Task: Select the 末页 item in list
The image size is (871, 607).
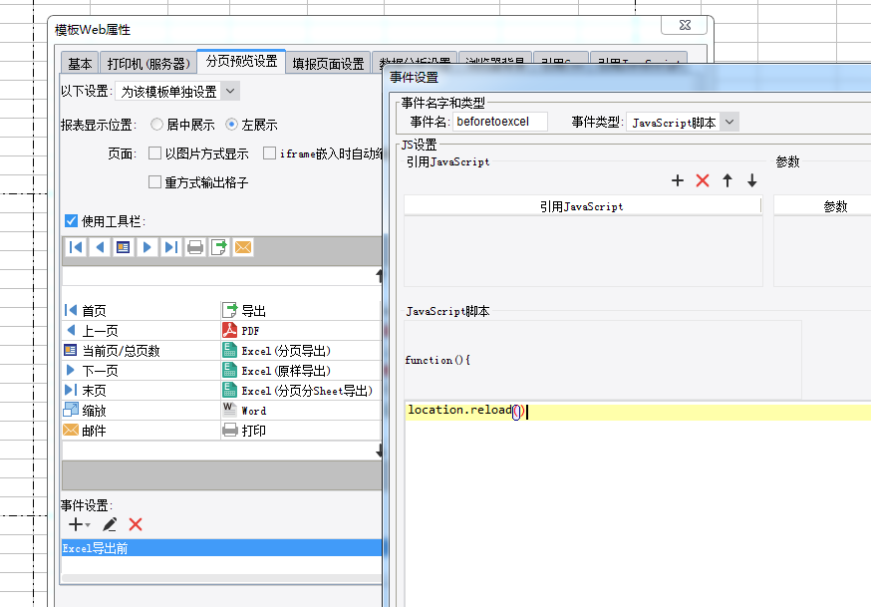Action: (142, 391)
